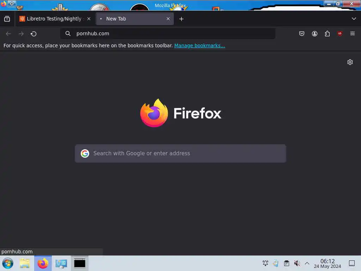Close the New Tab tab
Image resolution: width=361 pixels, height=271 pixels.
(x=168, y=19)
